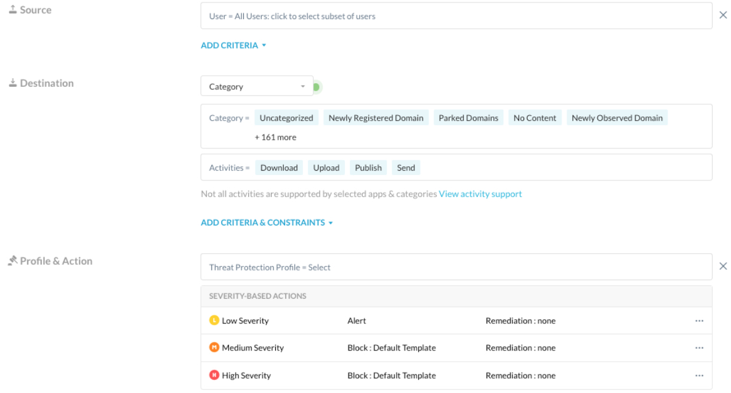This screenshot has height=393, width=731.
Task: Open the High Severity row options ellipsis
Action: point(699,376)
